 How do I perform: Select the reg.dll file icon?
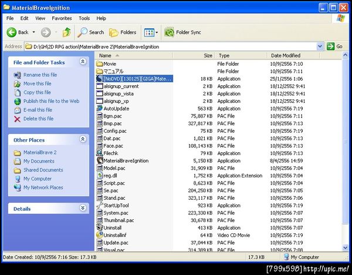click(100, 175)
